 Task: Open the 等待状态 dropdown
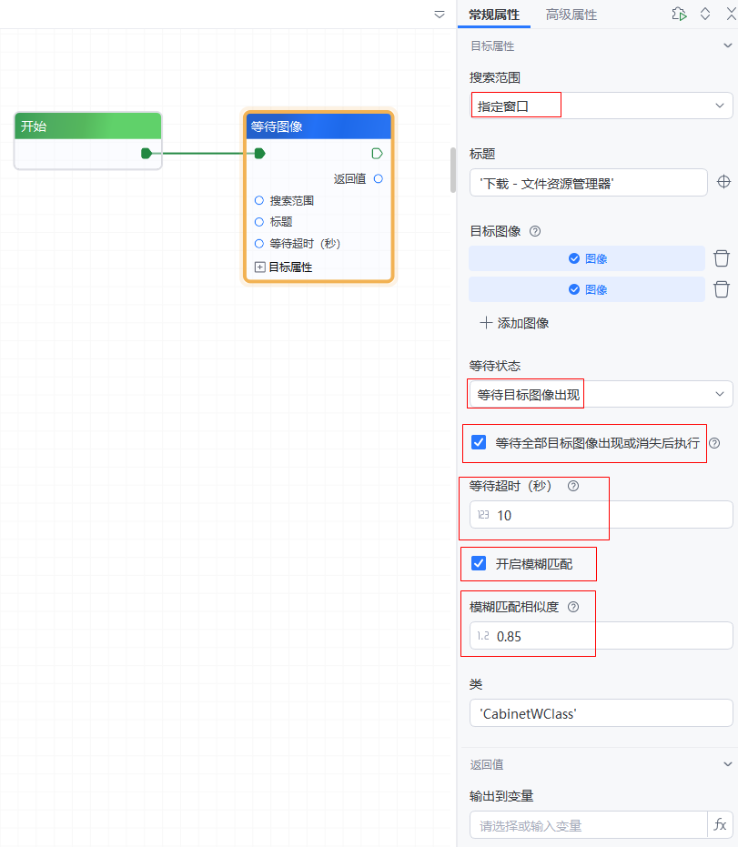(x=601, y=394)
